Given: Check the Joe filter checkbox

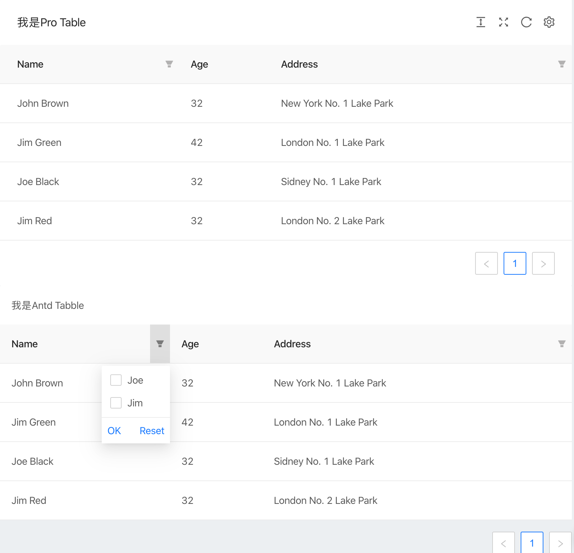Looking at the screenshot, I should [x=116, y=380].
